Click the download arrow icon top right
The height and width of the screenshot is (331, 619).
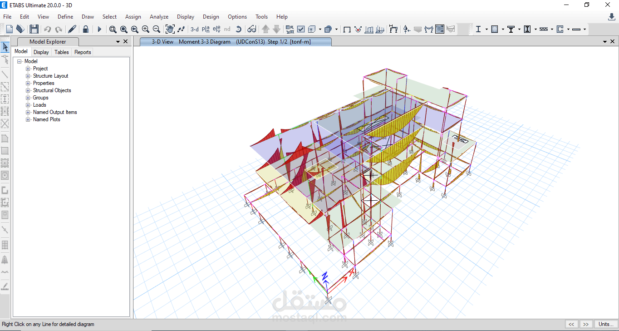click(x=612, y=17)
